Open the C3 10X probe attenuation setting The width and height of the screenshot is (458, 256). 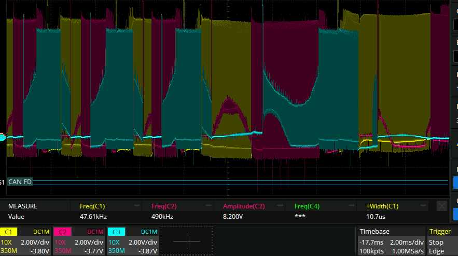click(x=114, y=242)
